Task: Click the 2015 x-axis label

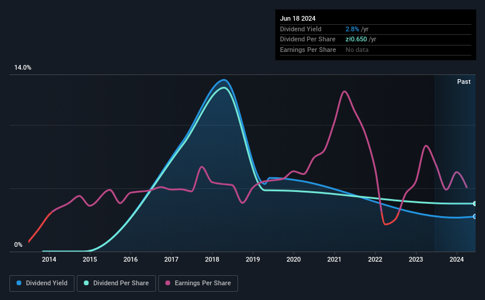Action: pos(90,259)
